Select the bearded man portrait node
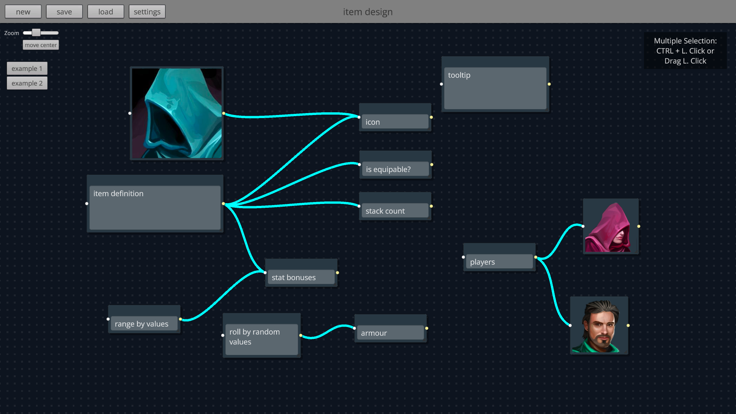This screenshot has height=414, width=736. coord(599,325)
